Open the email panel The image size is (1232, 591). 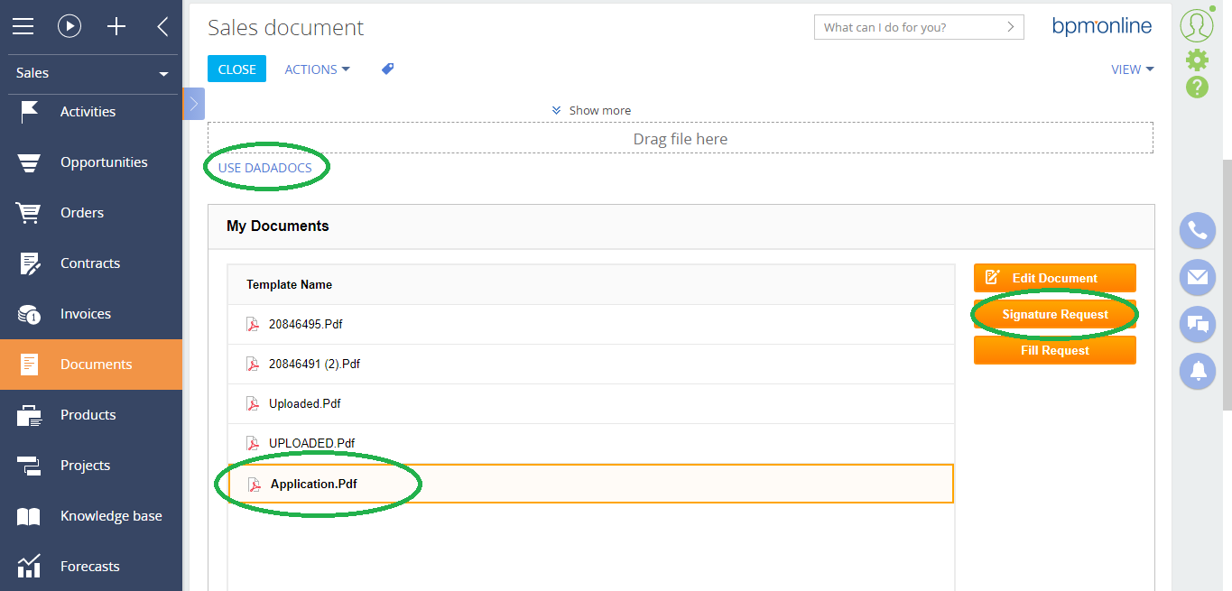click(x=1198, y=278)
